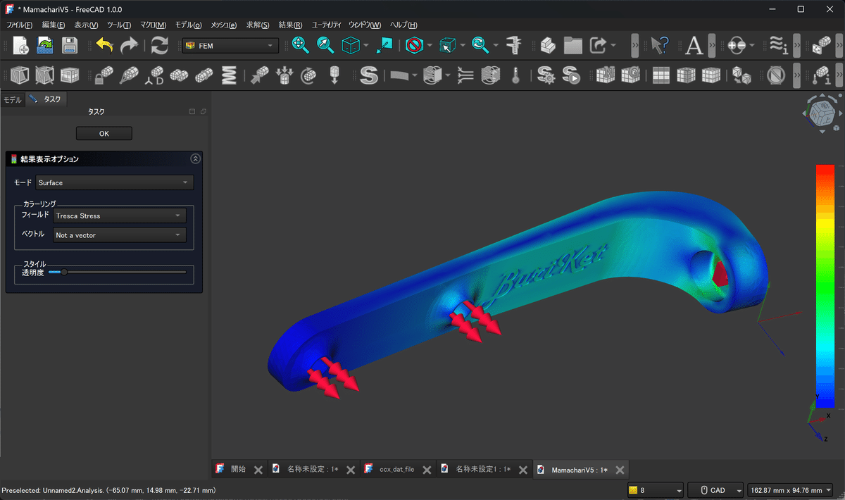Run the solver with S play icon
Viewport: 845px width, 500px height.
click(x=570, y=75)
